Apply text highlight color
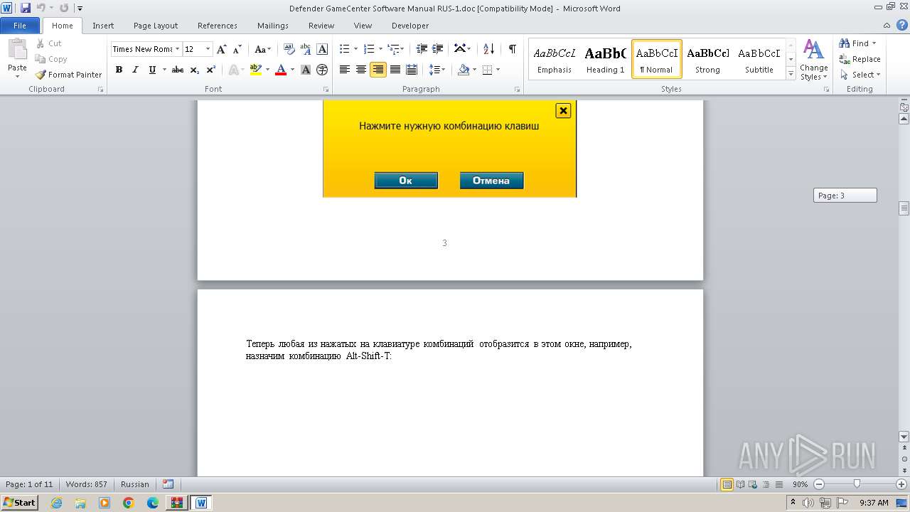 tap(256, 70)
